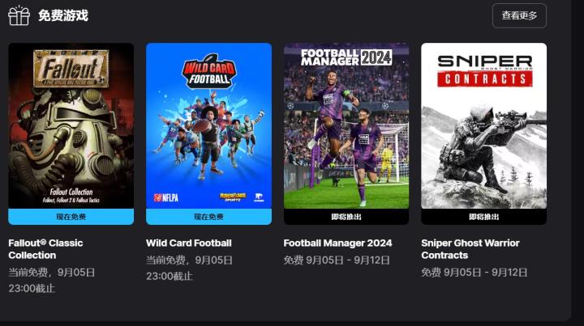This screenshot has height=326, width=584.
Task: Open the Fallout Classic Collection cover art
Action: point(71,125)
